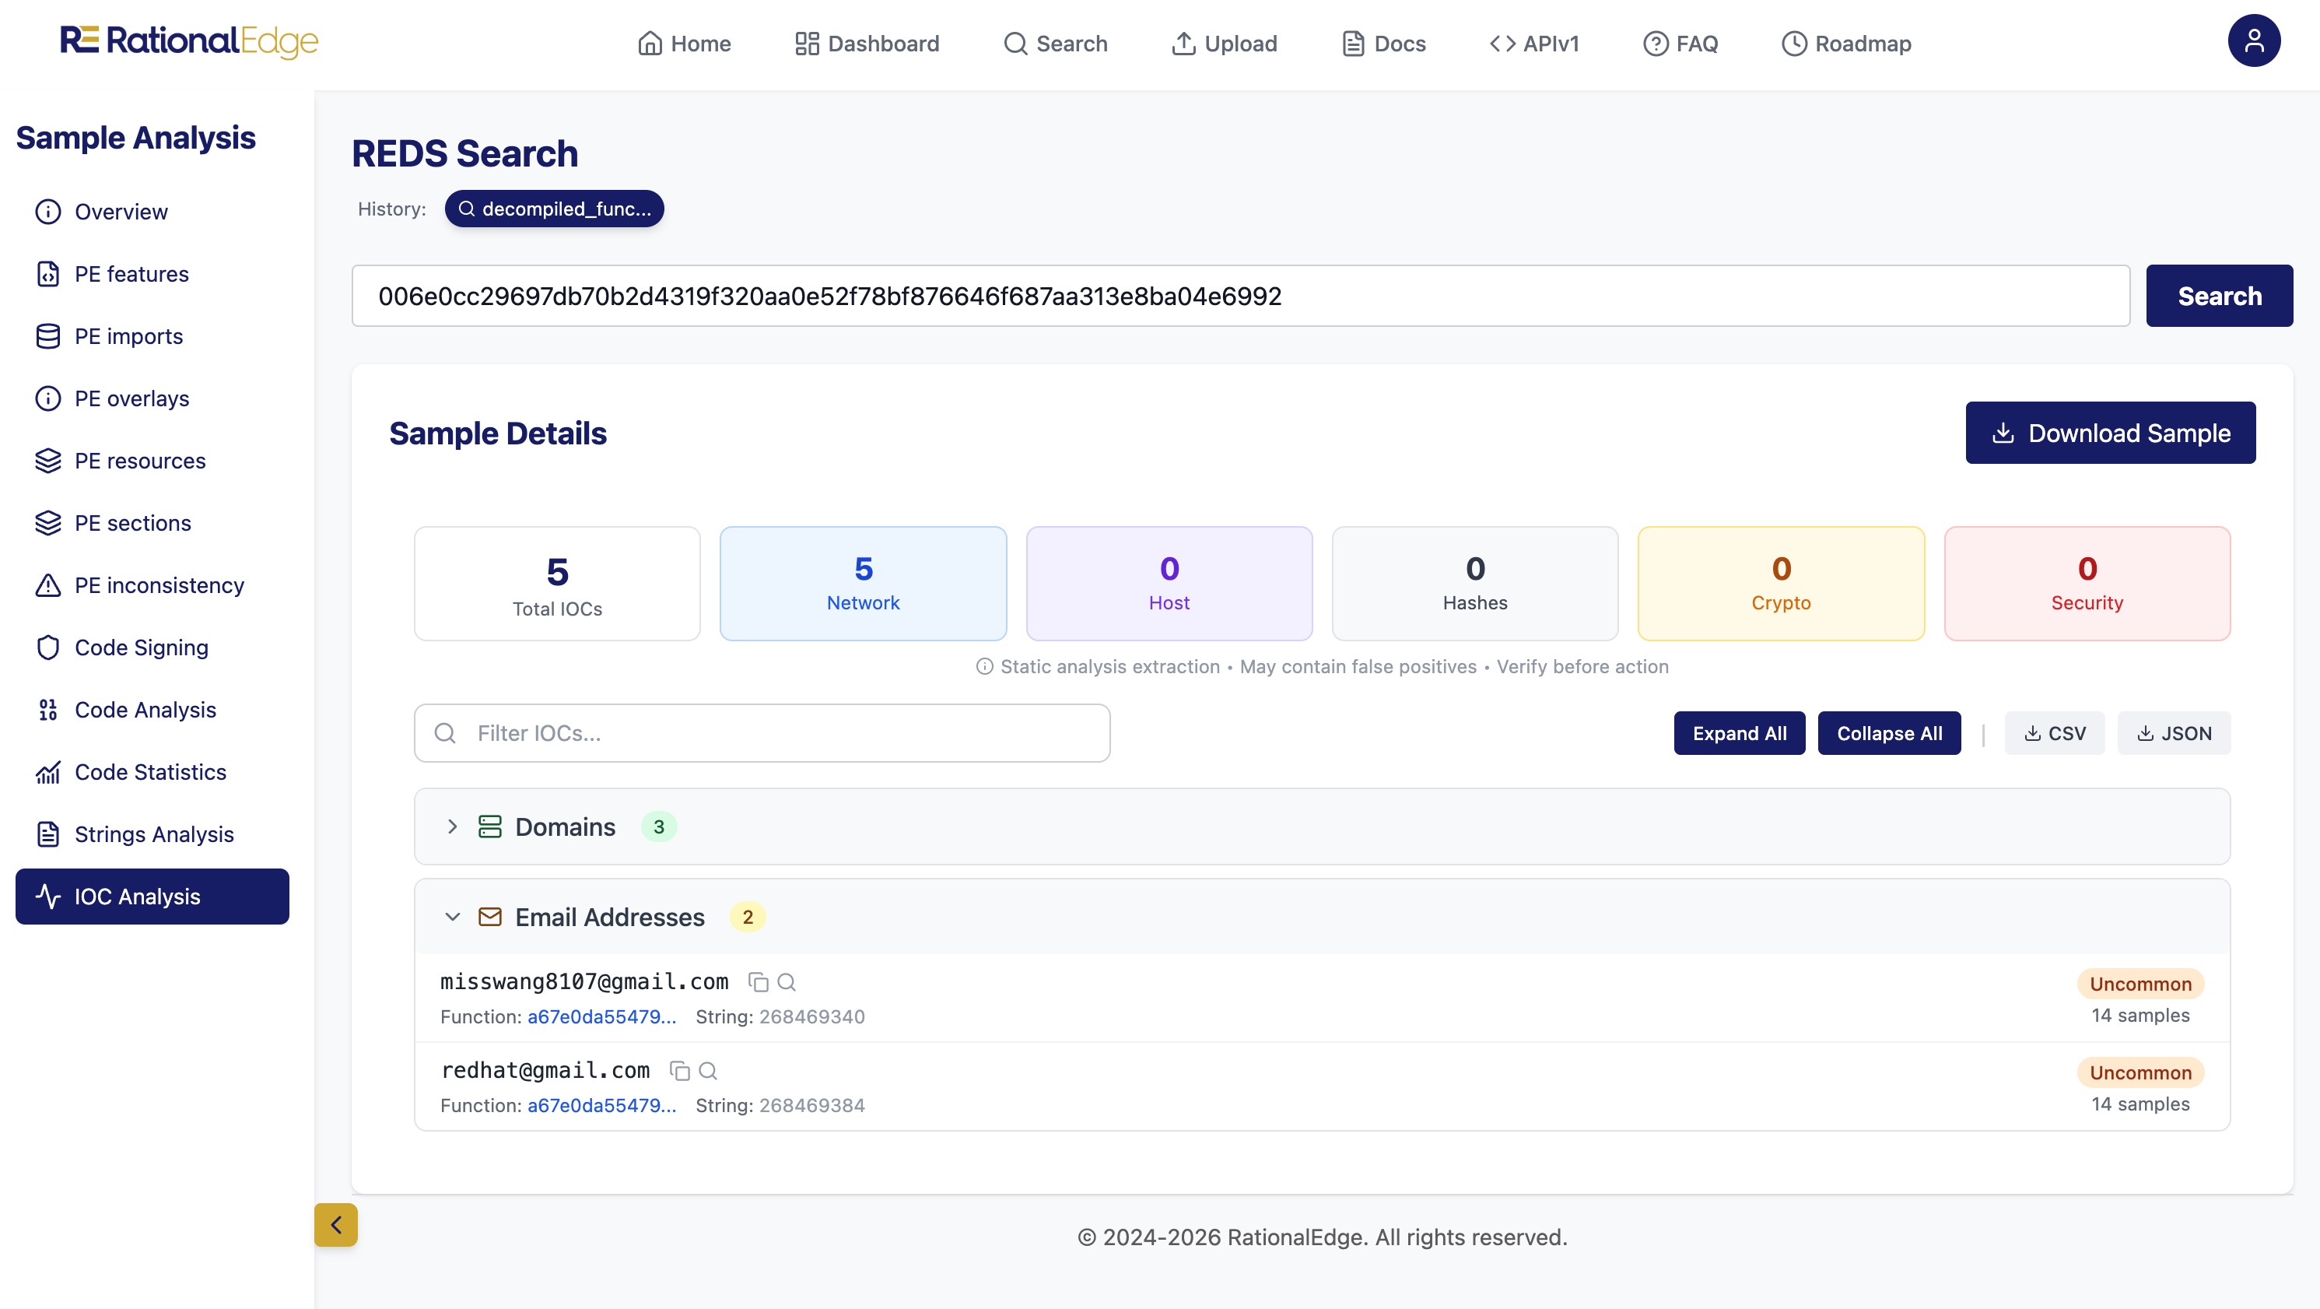
Task: Click the magnifier next to misswang8107@gmail.com
Action: coord(787,982)
